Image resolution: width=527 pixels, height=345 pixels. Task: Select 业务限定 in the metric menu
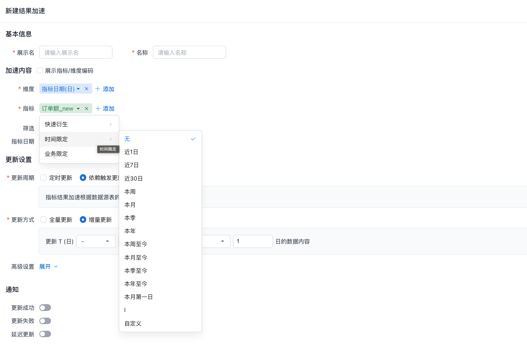pos(56,154)
